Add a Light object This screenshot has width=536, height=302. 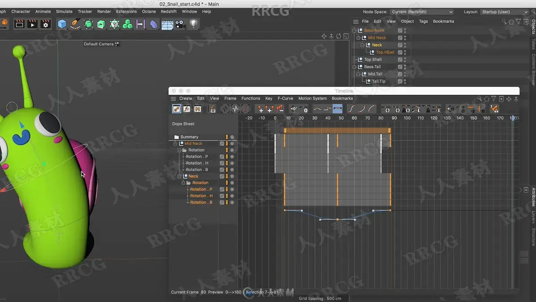pyautogui.click(x=193, y=24)
